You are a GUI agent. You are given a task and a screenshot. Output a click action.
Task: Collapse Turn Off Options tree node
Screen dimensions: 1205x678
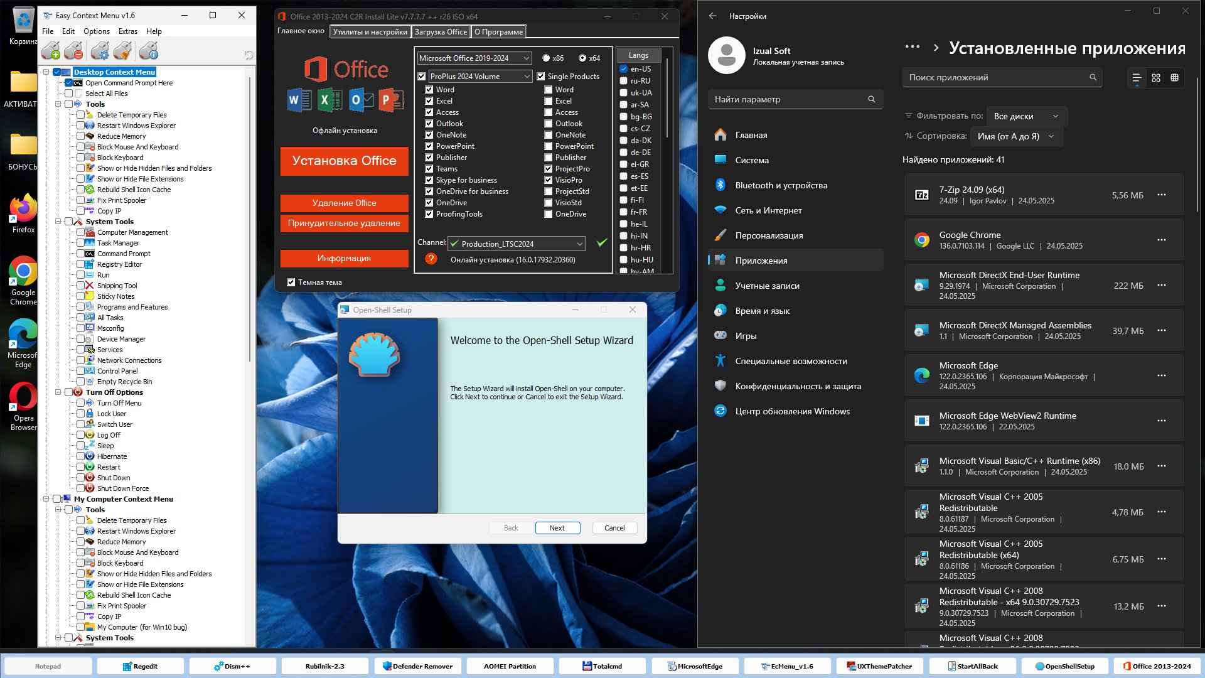click(x=58, y=392)
